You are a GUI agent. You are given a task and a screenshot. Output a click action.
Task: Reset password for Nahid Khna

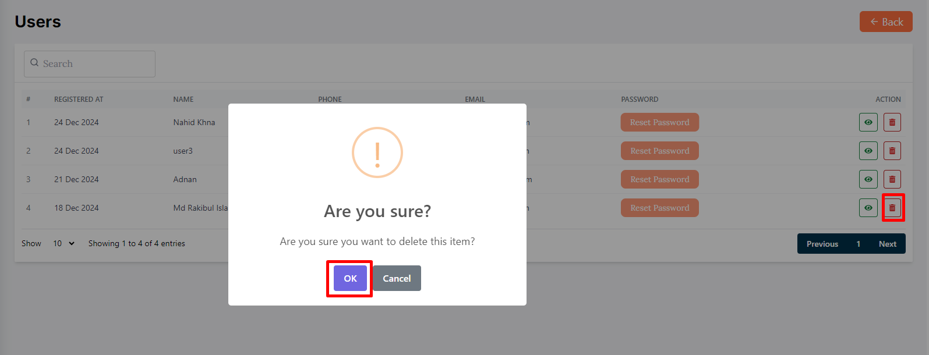tap(659, 122)
